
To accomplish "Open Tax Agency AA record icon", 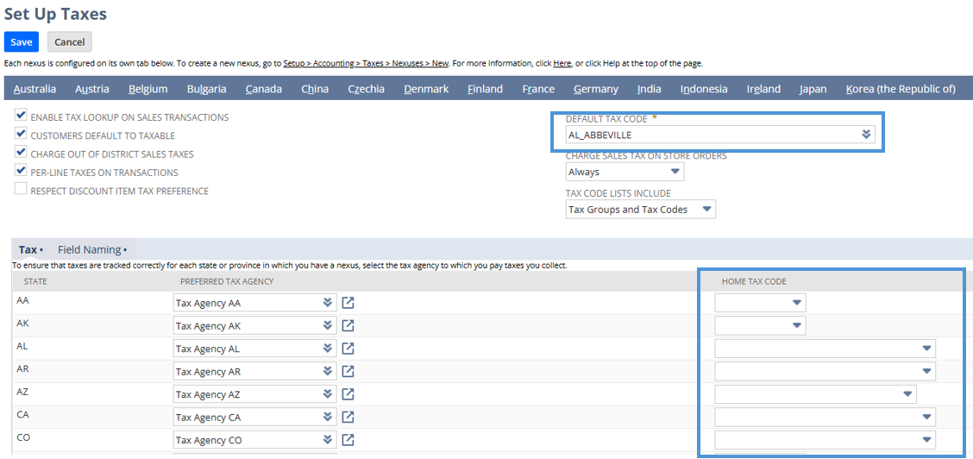I will point(348,304).
